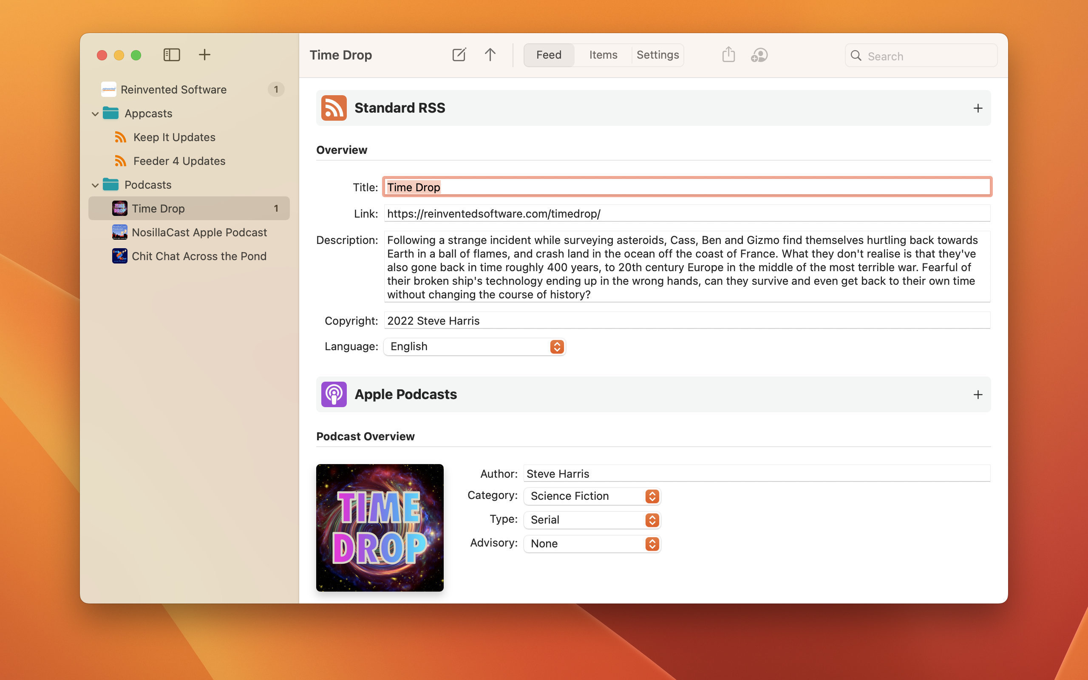Click the add account person icon
The image size is (1088, 680).
[x=759, y=55]
